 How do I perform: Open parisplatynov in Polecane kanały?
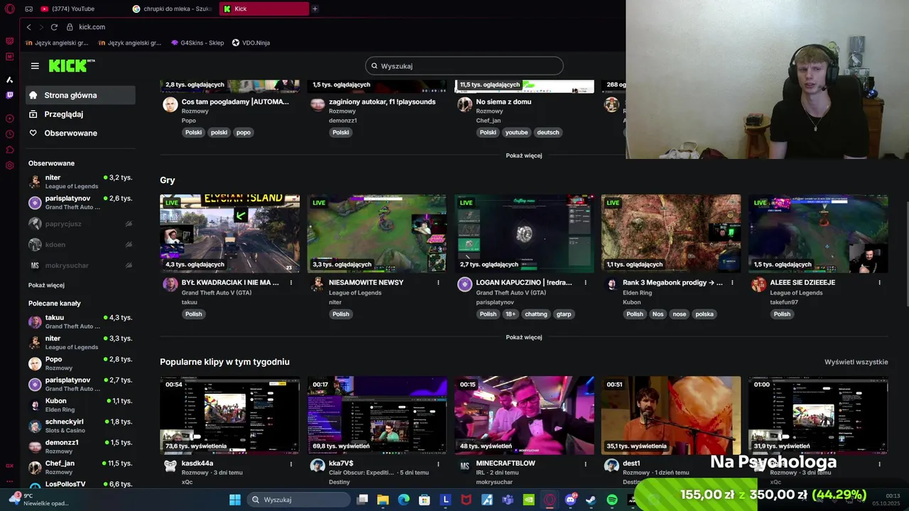click(x=80, y=384)
